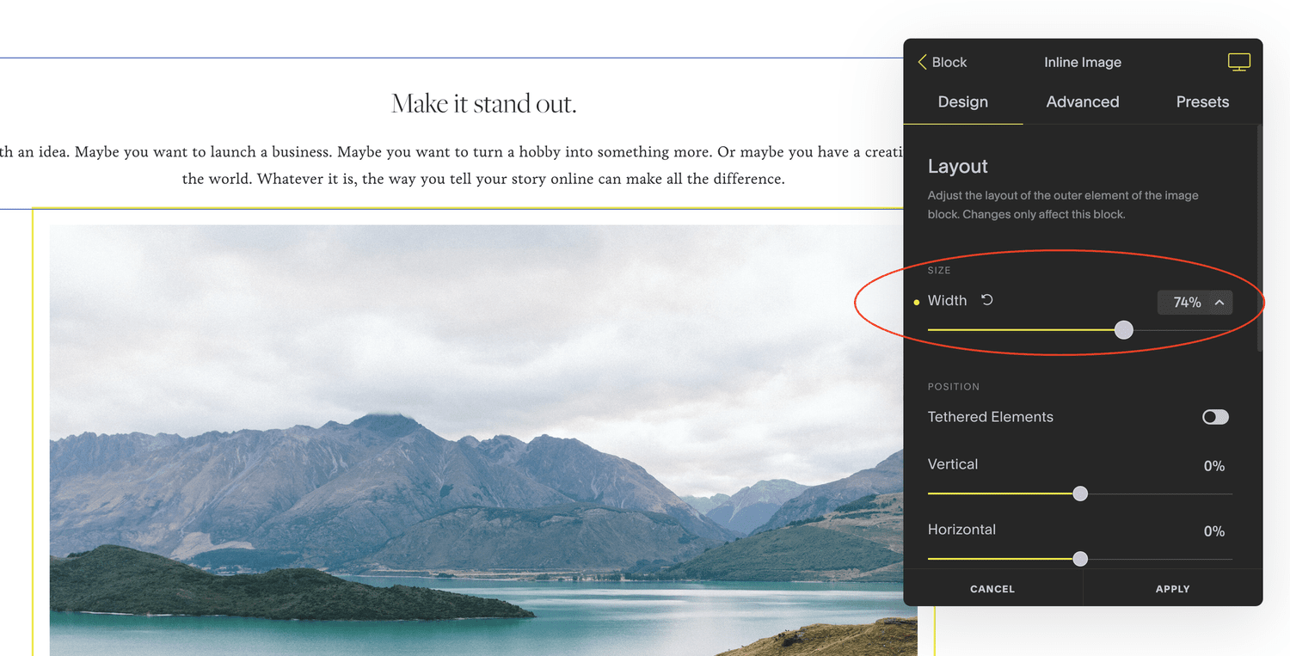Click the Width slider handle
Viewport: 1290px width, 656px height.
(x=1123, y=329)
